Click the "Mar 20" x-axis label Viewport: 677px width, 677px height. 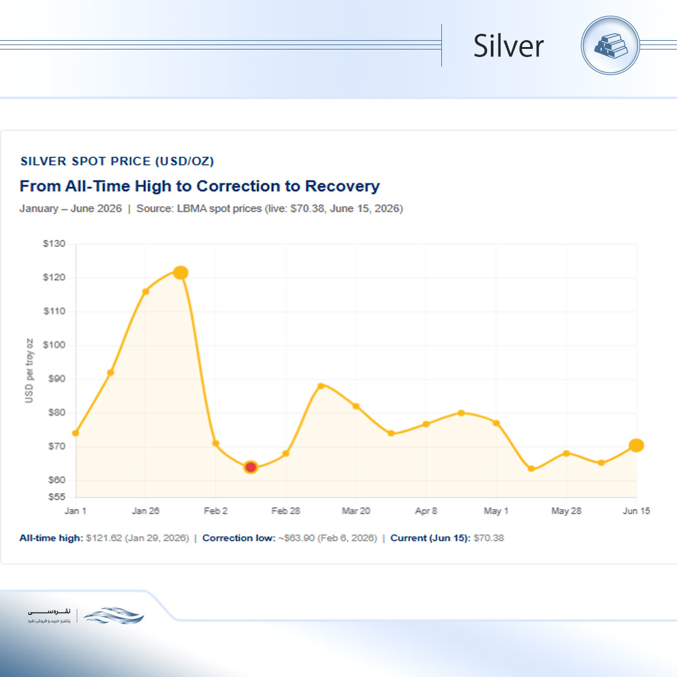356,511
